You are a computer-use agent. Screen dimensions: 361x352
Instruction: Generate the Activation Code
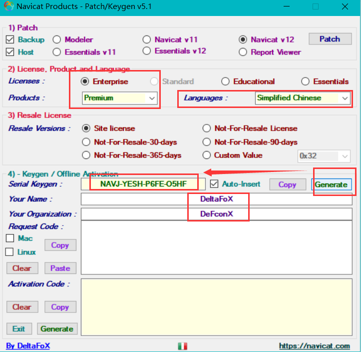[57, 328]
